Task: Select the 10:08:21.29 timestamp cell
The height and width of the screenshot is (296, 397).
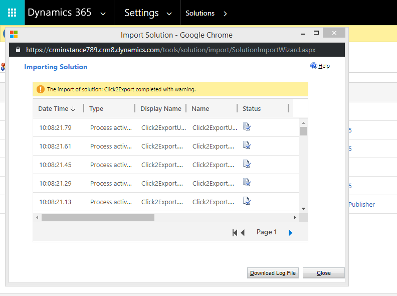Action: click(56, 183)
